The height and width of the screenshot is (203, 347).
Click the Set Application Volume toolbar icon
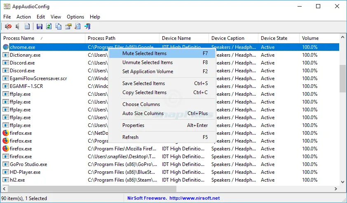[x=27, y=26]
